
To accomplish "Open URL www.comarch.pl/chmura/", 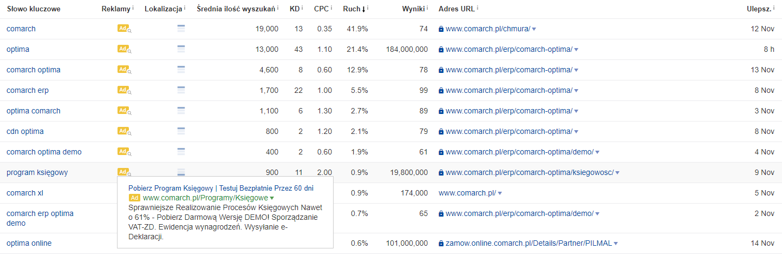I will 488,29.
